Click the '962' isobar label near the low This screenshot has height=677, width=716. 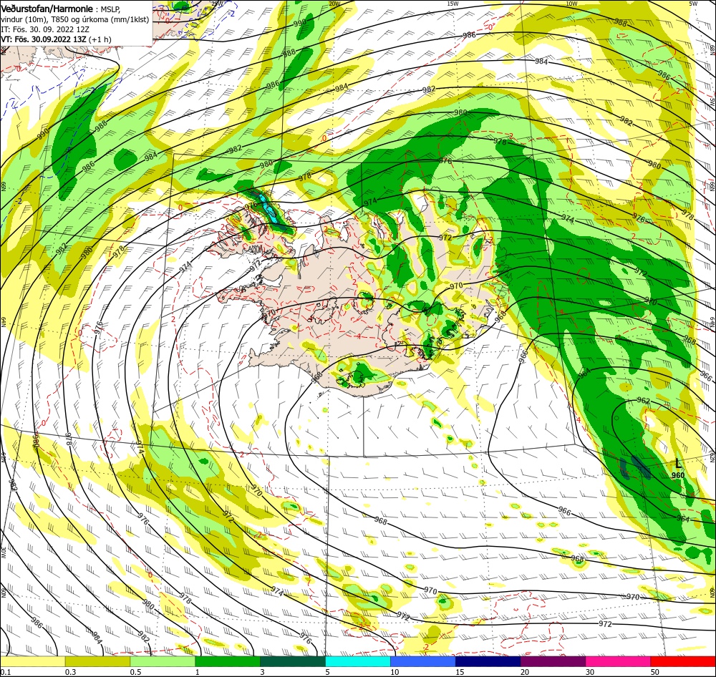click(x=643, y=401)
